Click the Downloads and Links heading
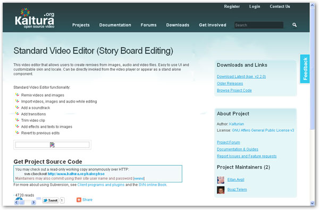 242,65
